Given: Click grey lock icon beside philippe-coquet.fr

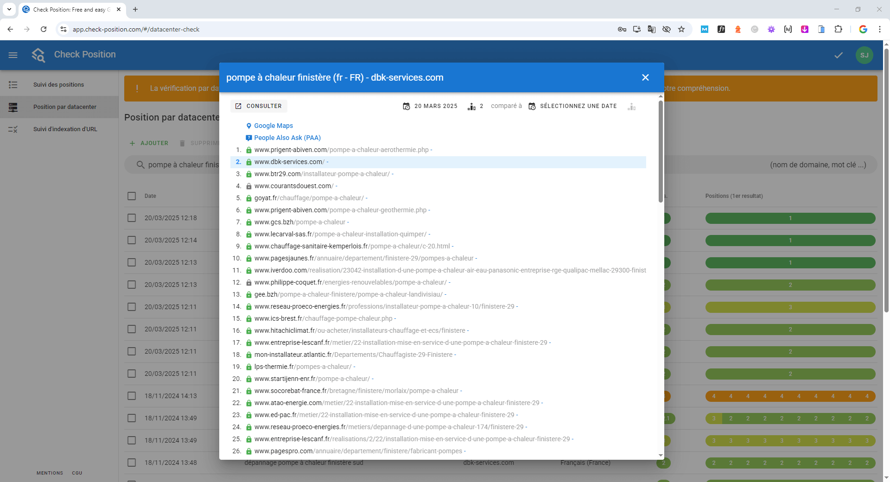Looking at the screenshot, I should click(x=249, y=282).
